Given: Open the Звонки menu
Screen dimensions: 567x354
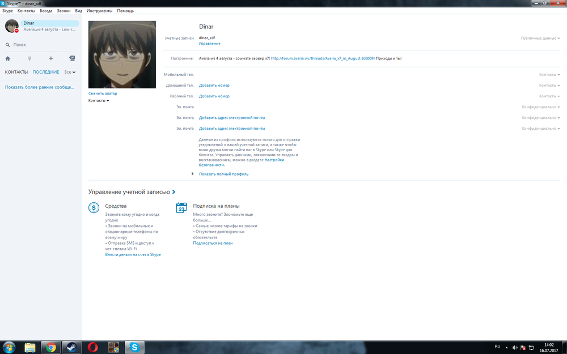Looking at the screenshot, I should pos(64,11).
